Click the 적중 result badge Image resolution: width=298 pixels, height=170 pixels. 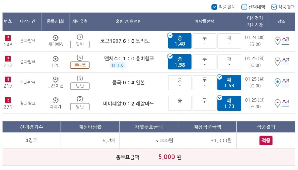[266, 141]
